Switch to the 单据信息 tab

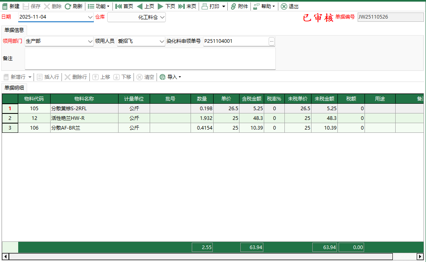coord(14,30)
